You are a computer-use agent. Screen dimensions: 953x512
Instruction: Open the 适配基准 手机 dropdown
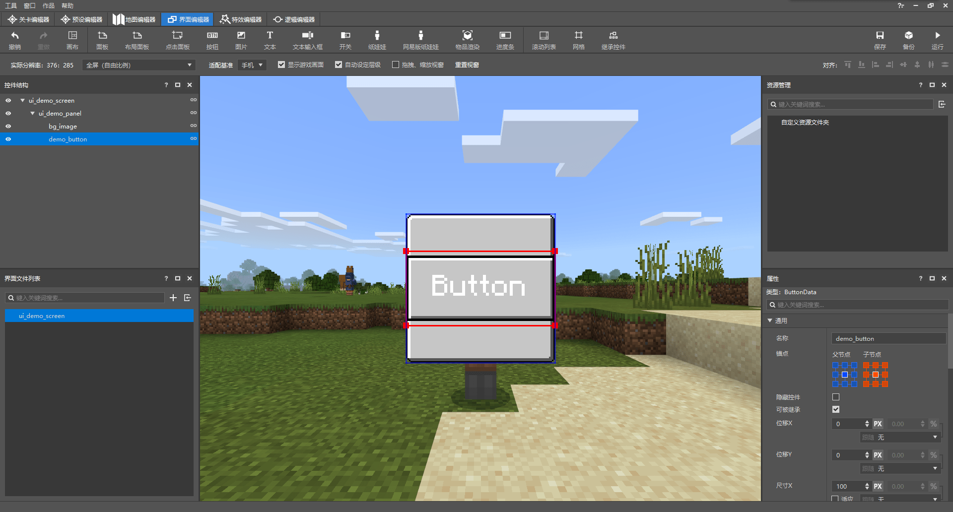[252, 65]
